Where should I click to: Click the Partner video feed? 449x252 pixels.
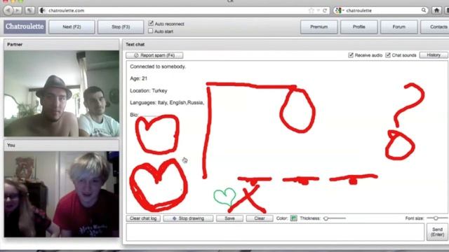62,93
